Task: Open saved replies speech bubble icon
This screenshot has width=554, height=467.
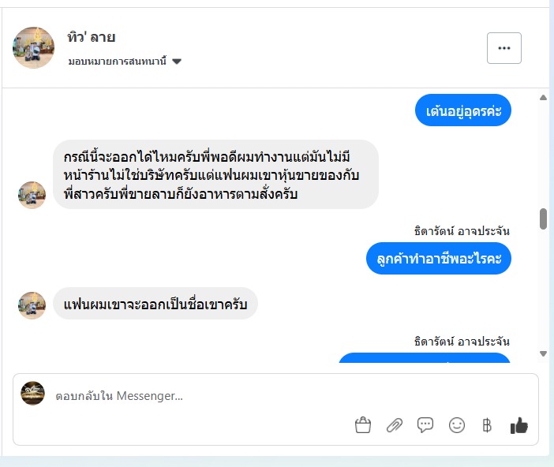Action: click(x=425, y=425)
